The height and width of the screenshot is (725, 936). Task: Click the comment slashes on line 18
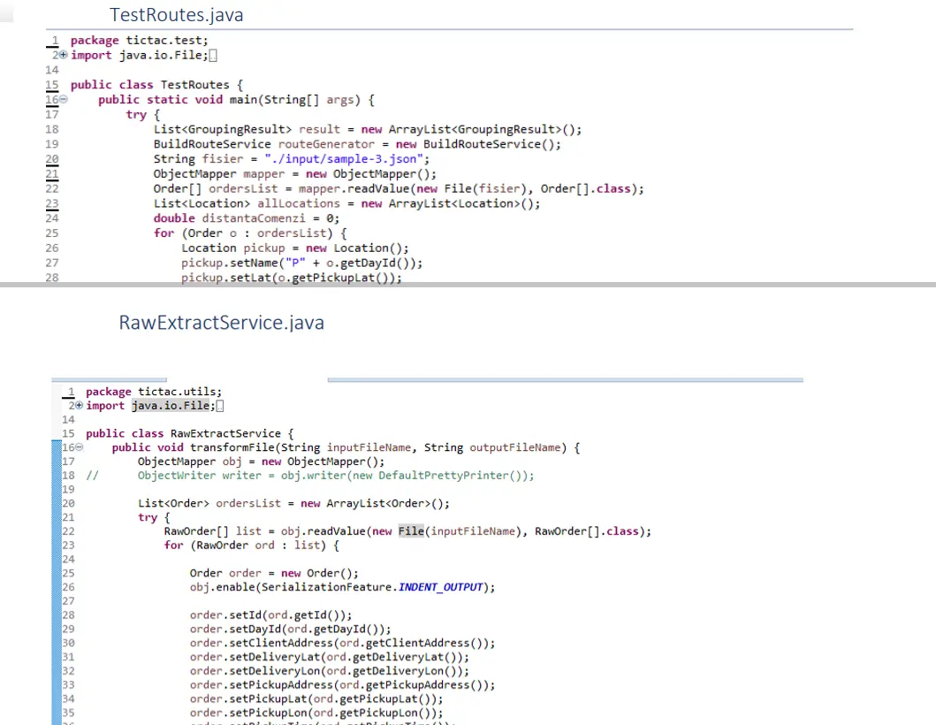[92, 476]
